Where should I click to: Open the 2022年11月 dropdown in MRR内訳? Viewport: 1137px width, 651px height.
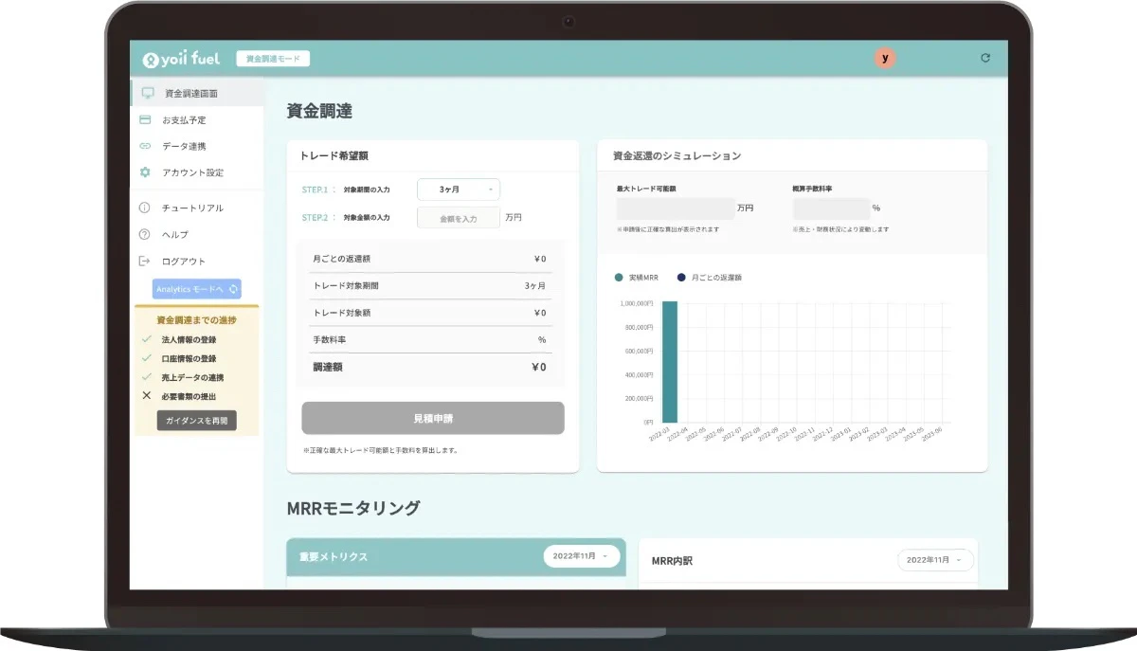click(934, 560)
